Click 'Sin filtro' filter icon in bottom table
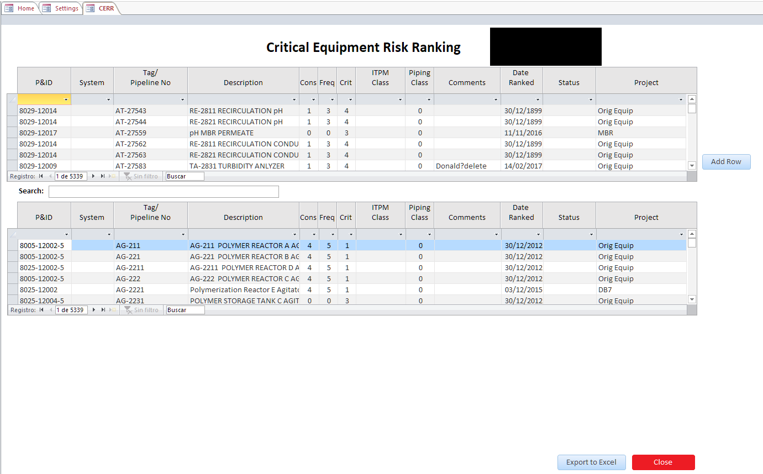 (127, 310)
